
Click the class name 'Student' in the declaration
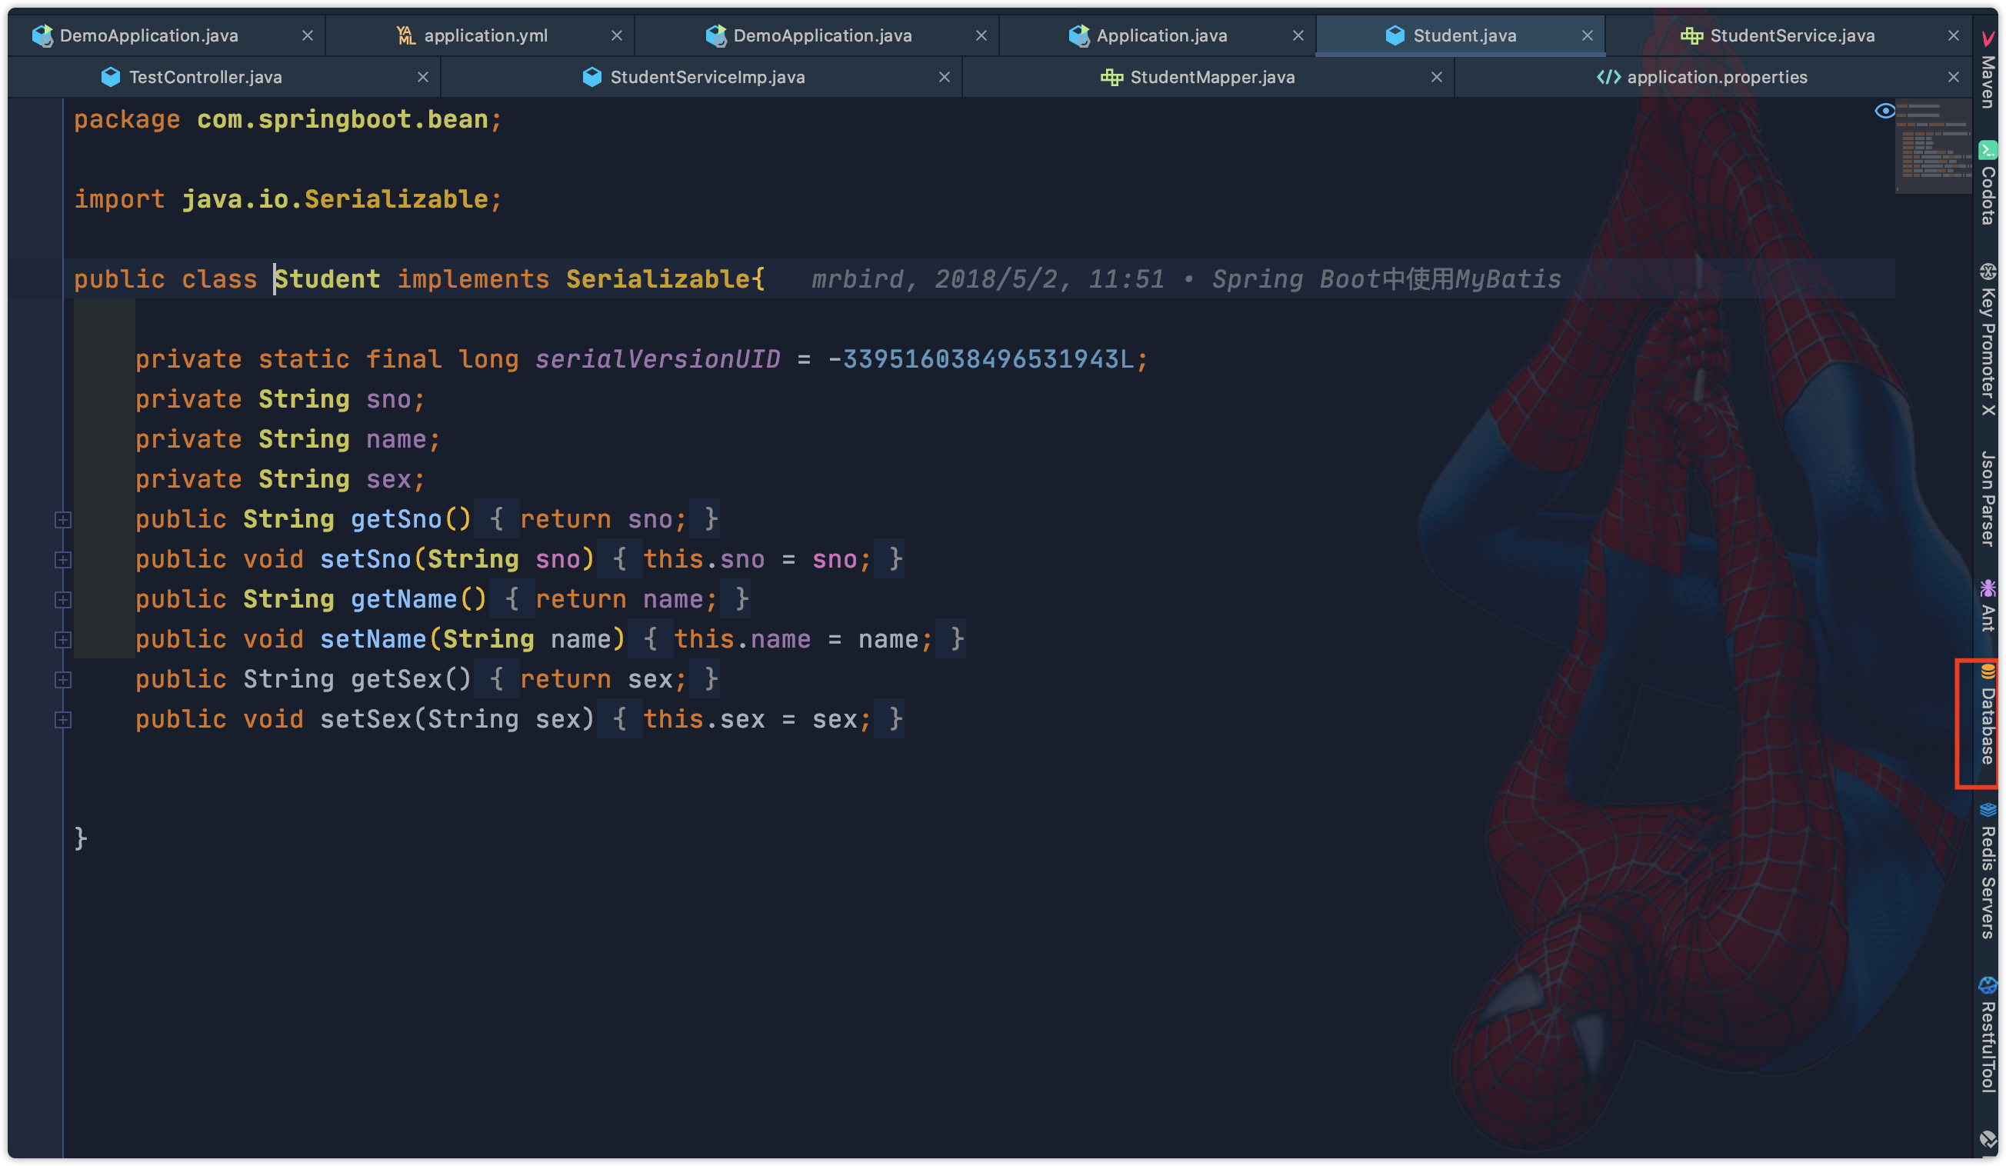point(327,279)
